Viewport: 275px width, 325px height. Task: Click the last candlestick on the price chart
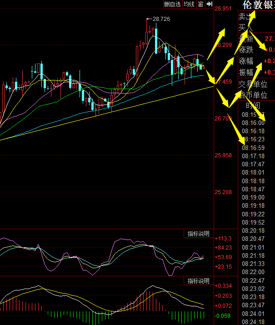tap(204, 67)
